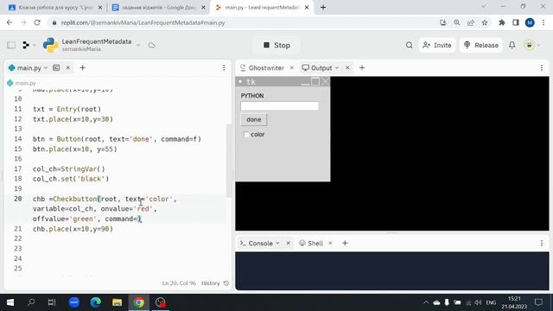Viewport: 553px width, 311px height.
Task: Bookmark this page with the star icon
Action: (485, 22)
